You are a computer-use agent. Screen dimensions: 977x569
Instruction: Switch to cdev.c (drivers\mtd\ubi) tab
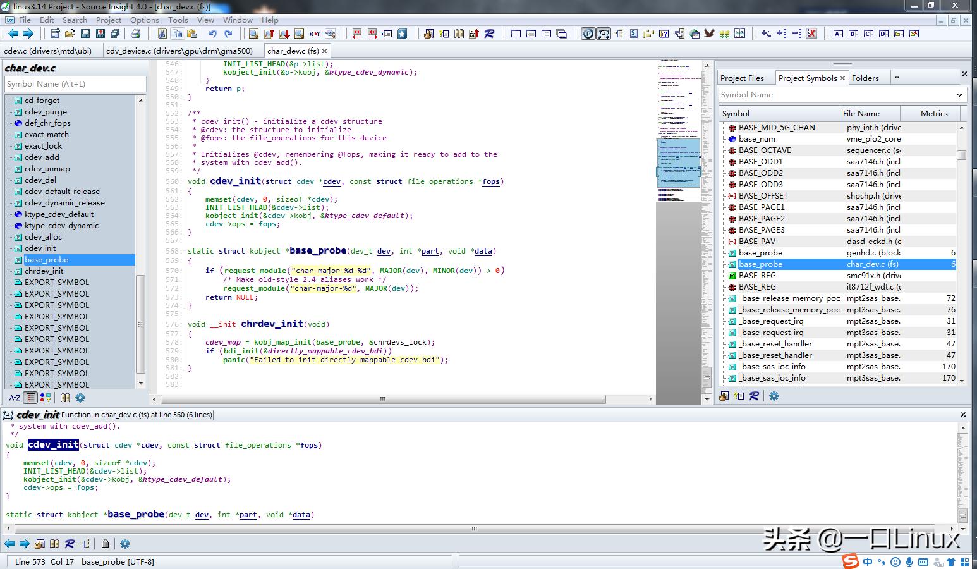coord(48,51)
